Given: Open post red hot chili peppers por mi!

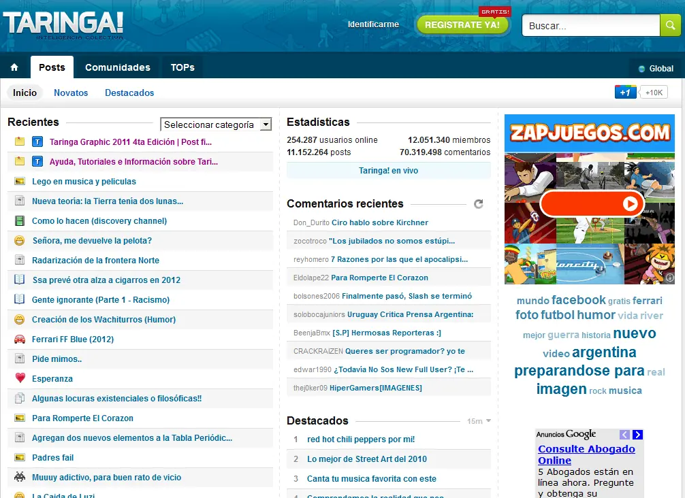Looking at the screenshot, I should point(361,439).
